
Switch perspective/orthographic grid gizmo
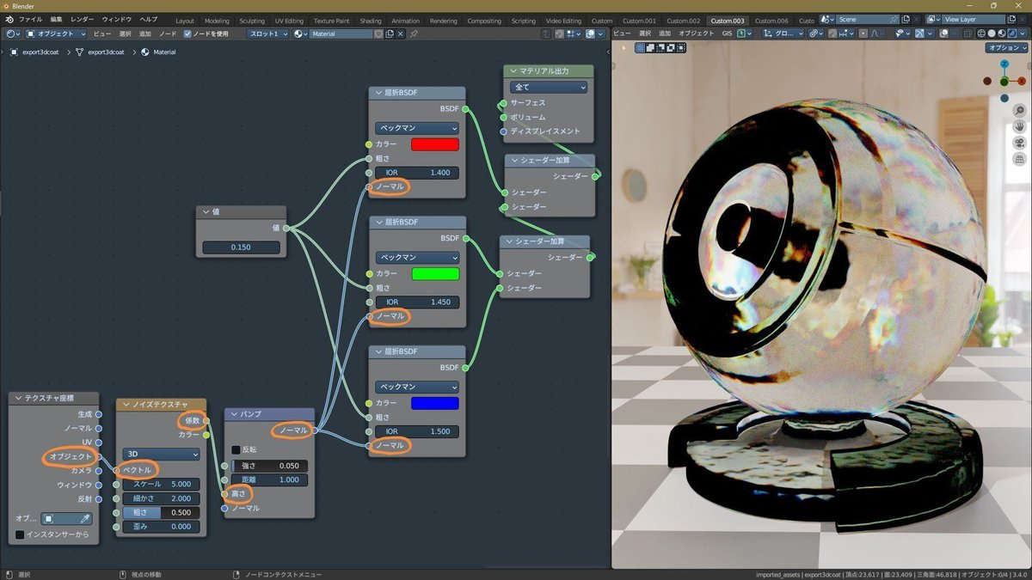point(1018,159)
